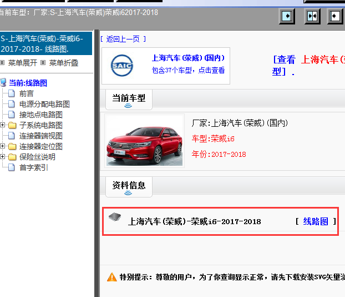Click the SAIC logo image
Image resolution: width=345 pixels, height=297 pixels.
pyautogui.click(x=121, y=66)
